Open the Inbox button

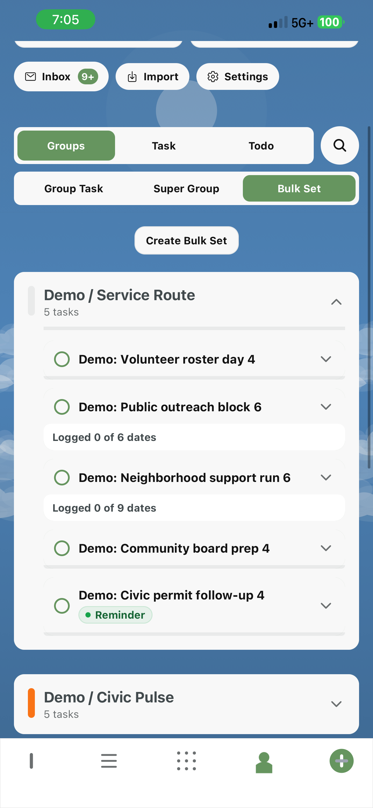pyautogui.click(x=61, y=76)
